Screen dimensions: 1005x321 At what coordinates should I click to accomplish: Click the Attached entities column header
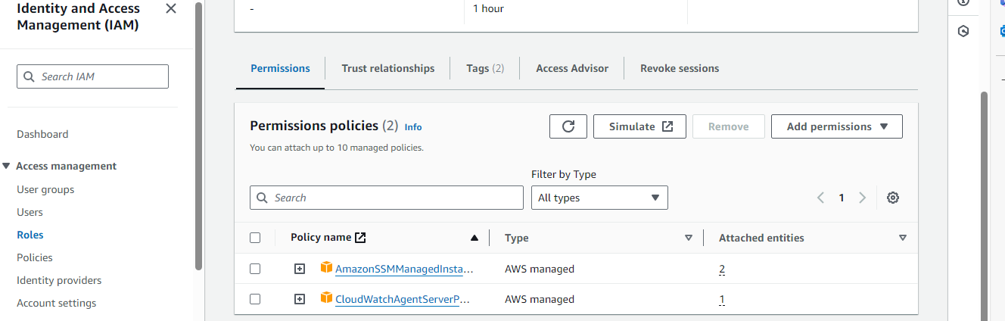[761, 238]
